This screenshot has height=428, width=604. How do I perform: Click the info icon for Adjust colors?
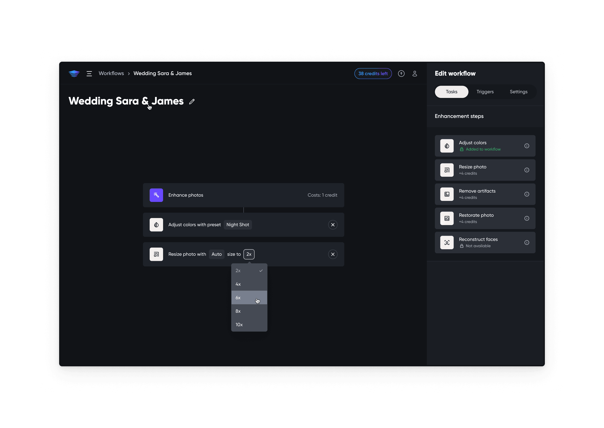tap(526, 146)
